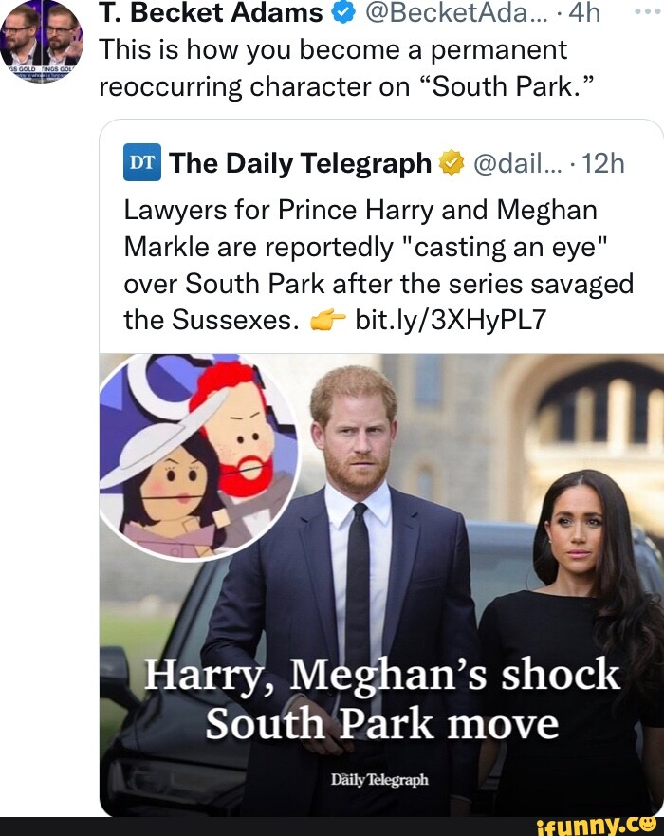The height and width of the screenshot is (836, 664).
Task: Click gold verified badge beside The Daily Telegraph
Action: [x=449, y=164]
